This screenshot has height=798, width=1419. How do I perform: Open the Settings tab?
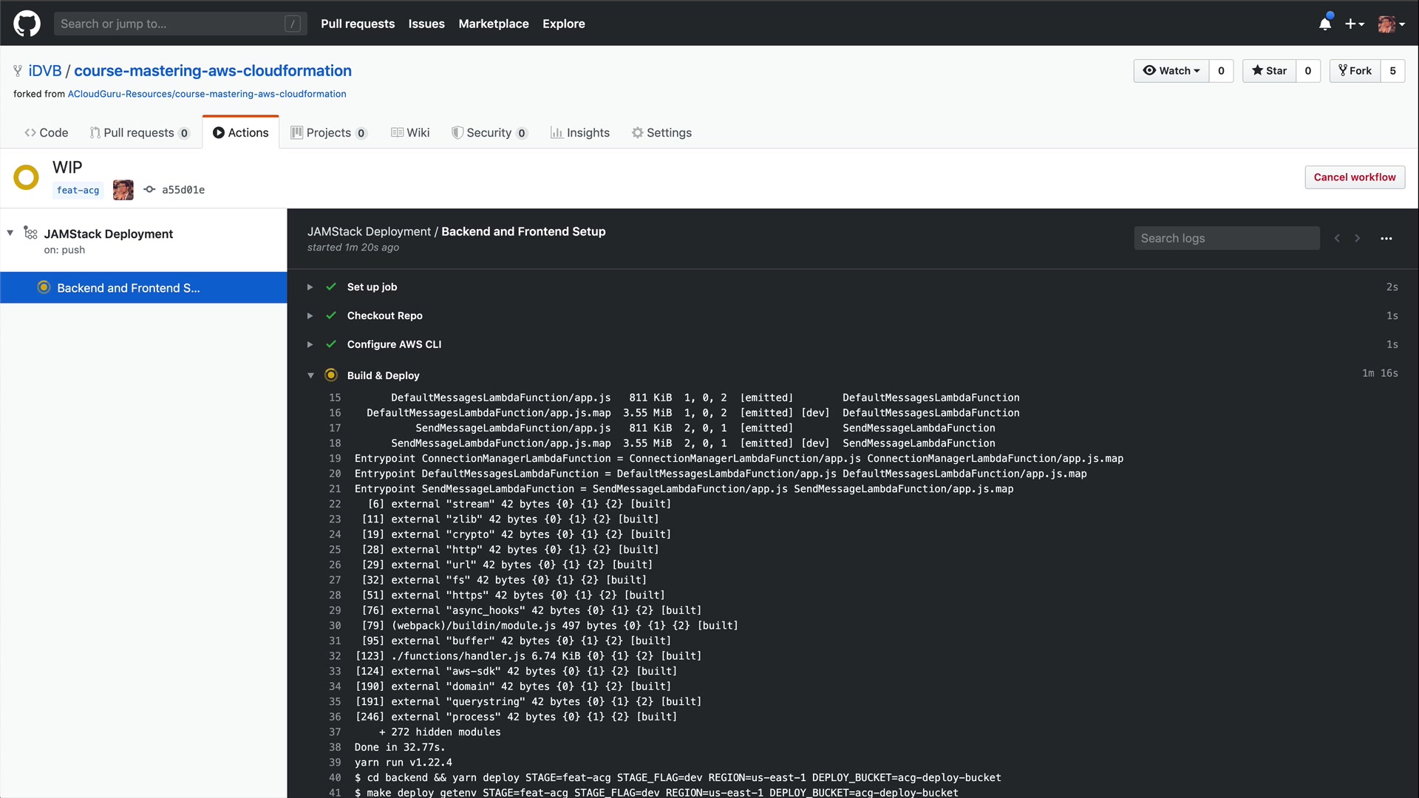click(x=661, y=133)
